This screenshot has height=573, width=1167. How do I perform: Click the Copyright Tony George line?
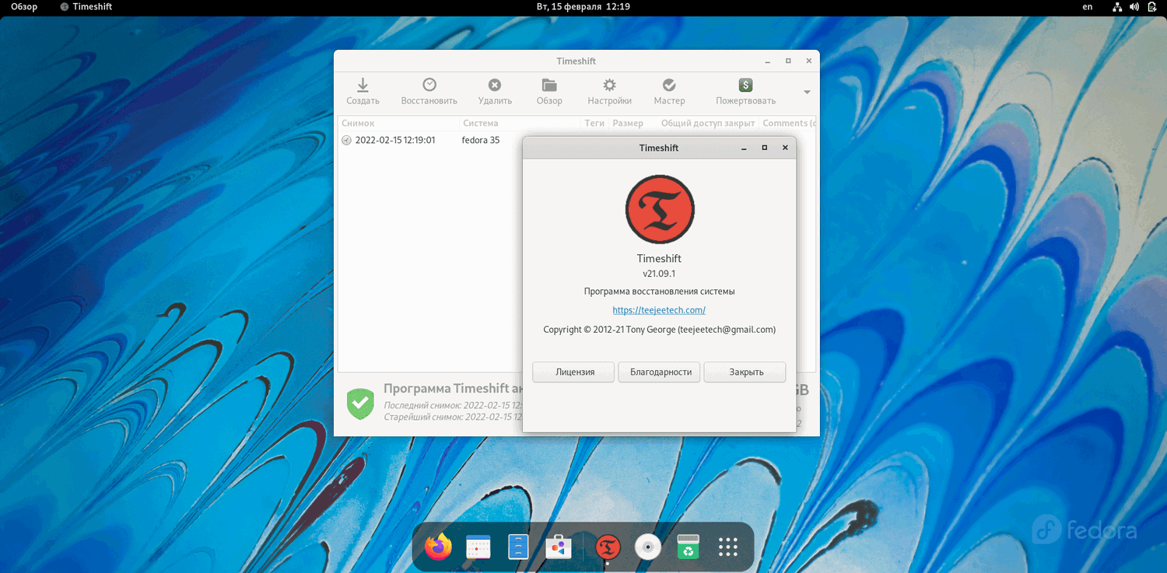coord(659,330)
